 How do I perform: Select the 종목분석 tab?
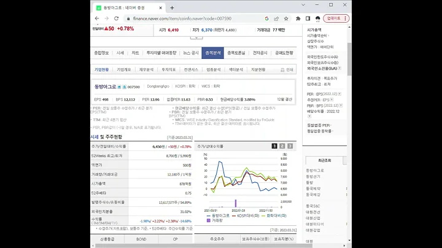tap(213, 53)
